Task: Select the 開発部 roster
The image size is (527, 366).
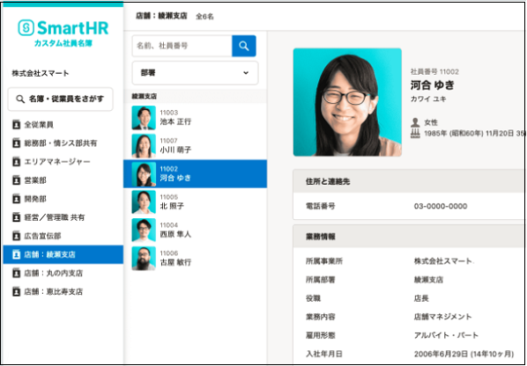Action: [x=63, y=199]
